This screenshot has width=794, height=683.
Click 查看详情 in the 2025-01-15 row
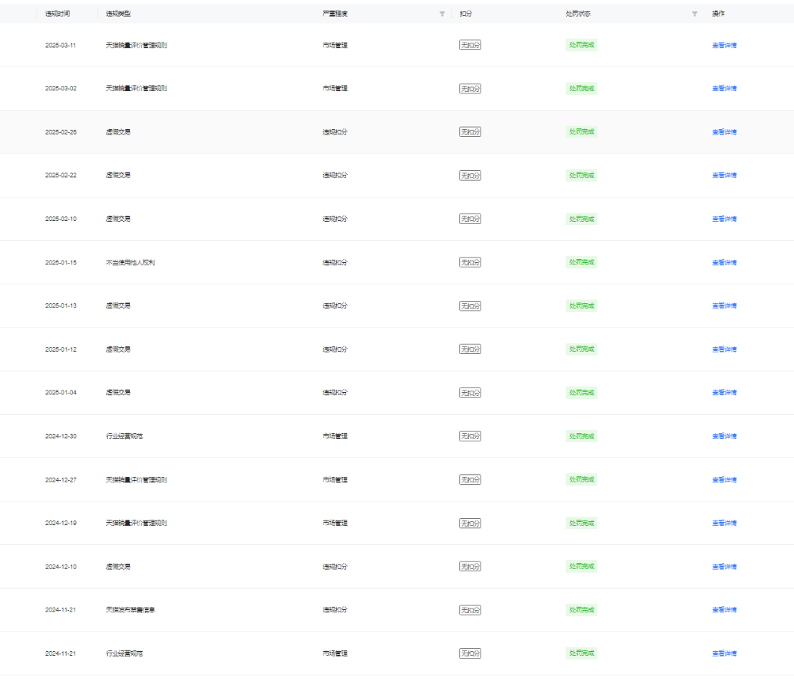click(x=723, y=262)
